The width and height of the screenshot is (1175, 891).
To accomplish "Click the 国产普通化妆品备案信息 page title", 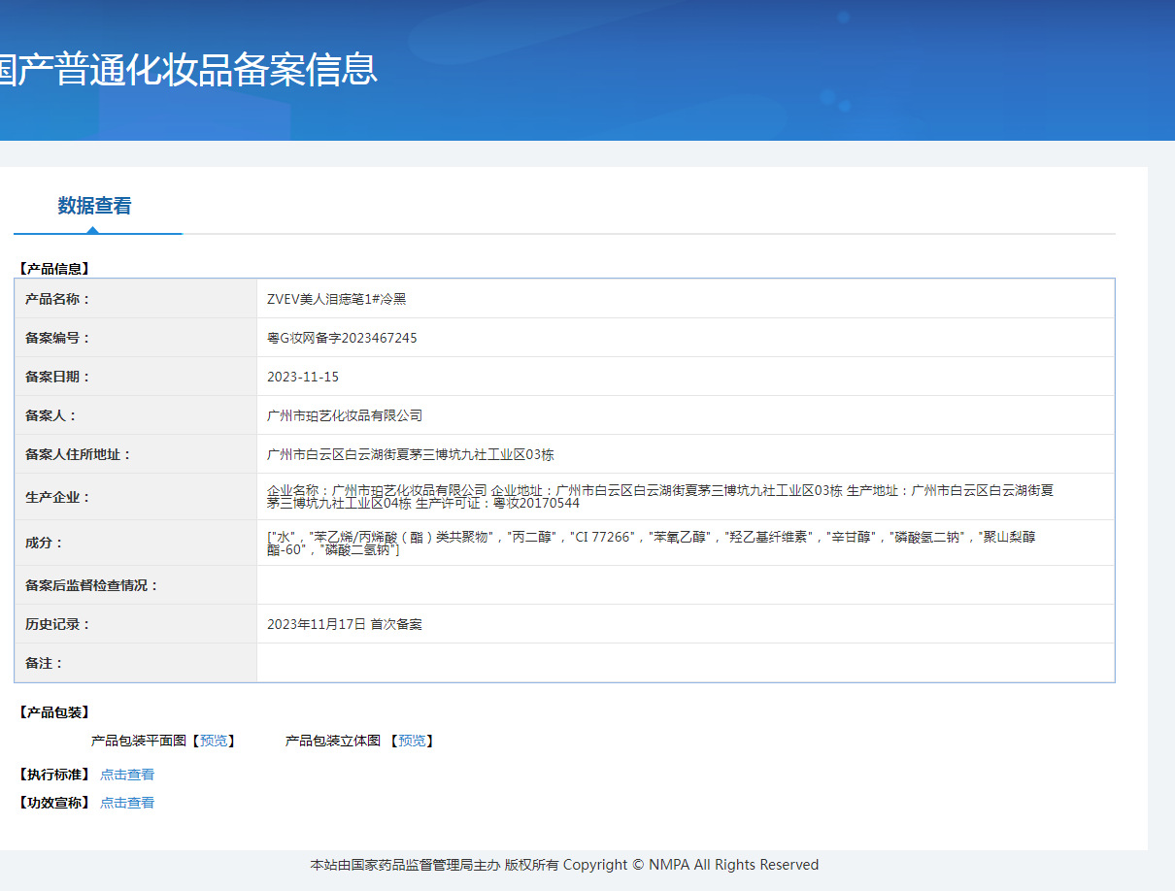I will click(x=187, y=70).
